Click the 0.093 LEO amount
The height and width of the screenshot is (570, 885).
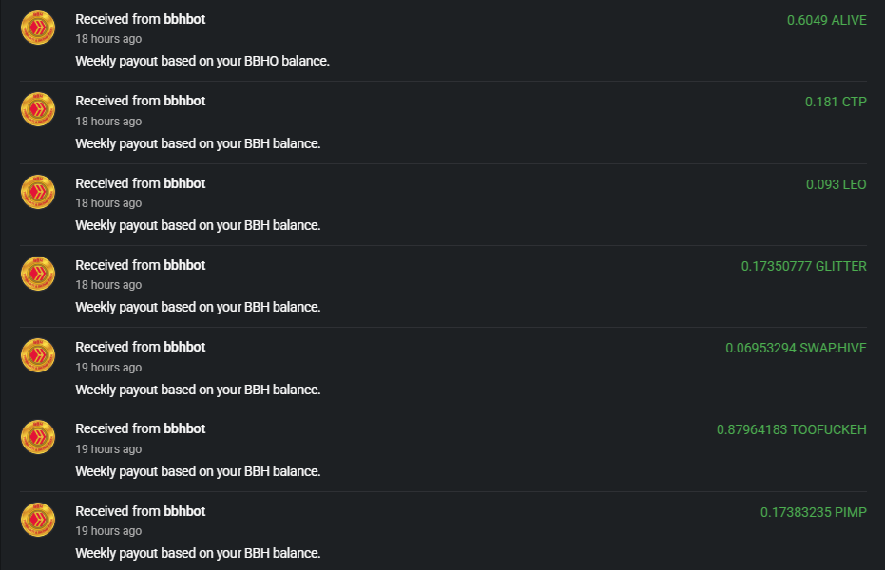point(836,184)
